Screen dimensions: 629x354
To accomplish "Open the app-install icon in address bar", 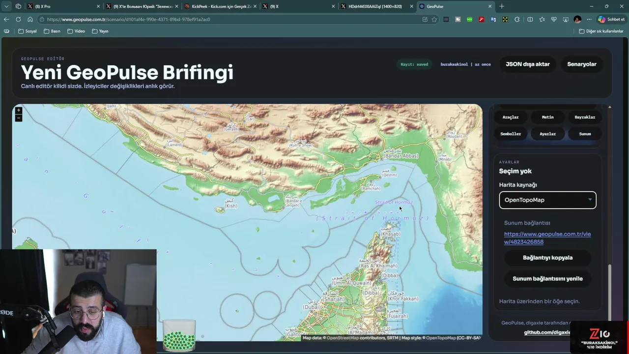I will tap(425, 19).
